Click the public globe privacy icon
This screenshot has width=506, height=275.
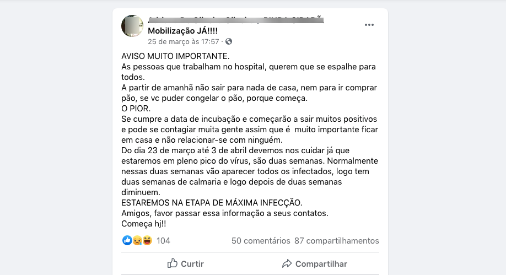229,41
